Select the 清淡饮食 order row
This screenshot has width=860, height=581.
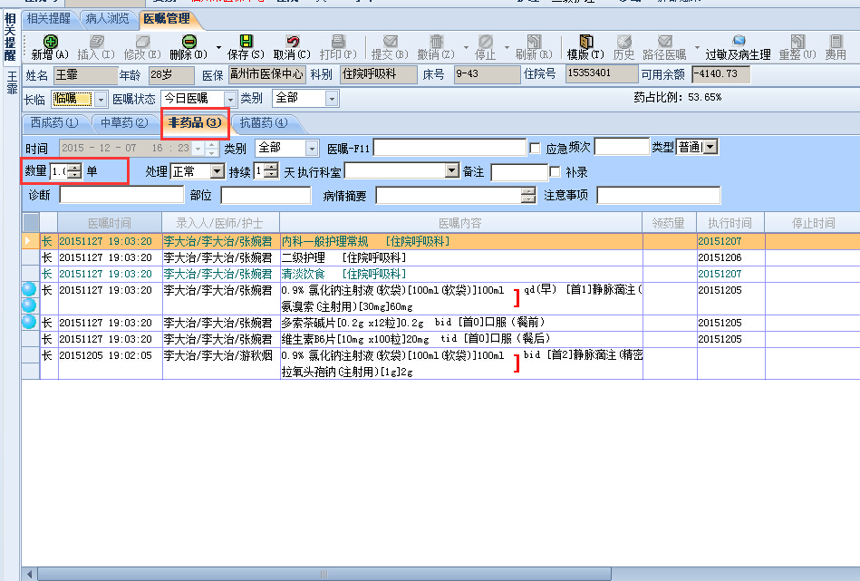point(441,274)
